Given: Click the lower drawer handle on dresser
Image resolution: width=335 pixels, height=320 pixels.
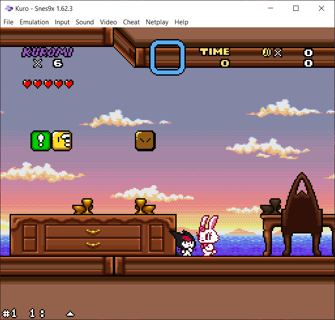Looking at the screenshot, I should pyautogui.click(x=93, y=244).
